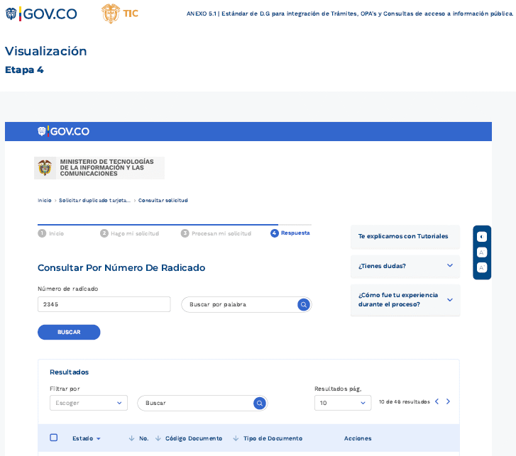Sort by Tipo de Documento arrow
Screen dimensions: 516x456
point(236,438)
